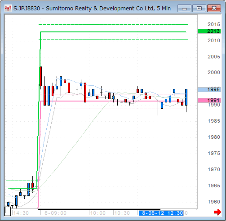Minimize the Sumitomo Realty chart window
This screenshot has width=226, height=221.
(x=184, y=9)
